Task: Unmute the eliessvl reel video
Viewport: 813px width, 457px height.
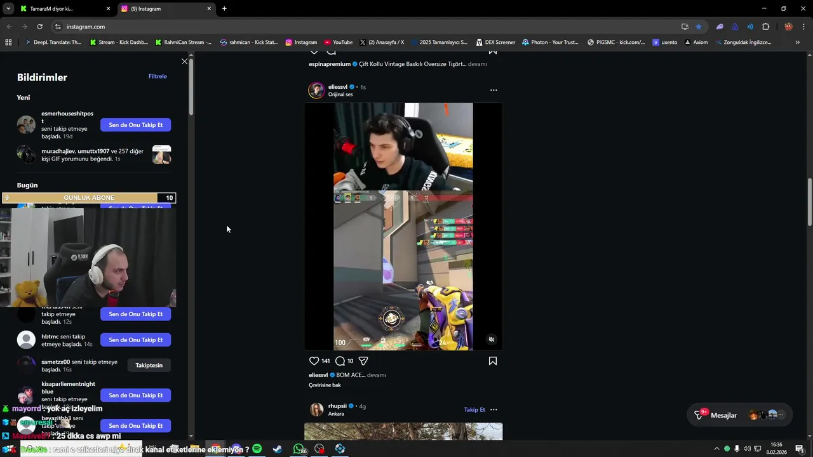Action: 491,340
